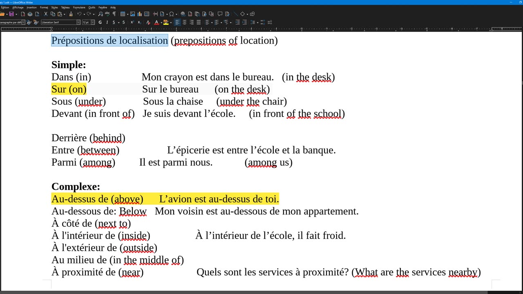The image size is (523, 294).
Task: Increase indent icon
Action: (x=237, y=22)
